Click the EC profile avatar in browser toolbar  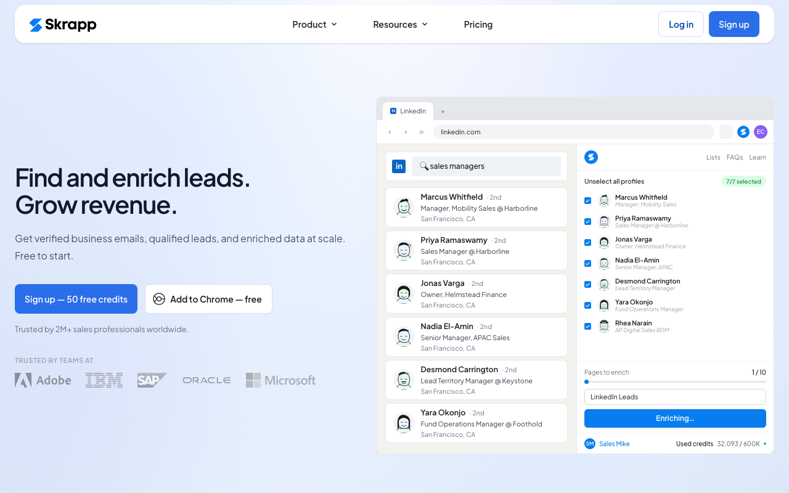click(x=761, y=132)
